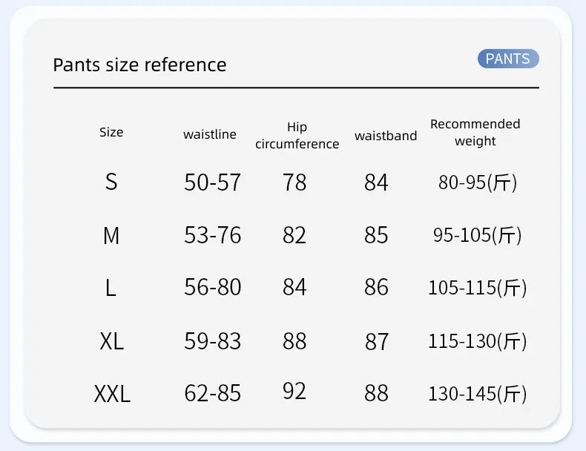The image size is (586, 451).
Task: Click the 50-57 waistline value
Action: 213,182
